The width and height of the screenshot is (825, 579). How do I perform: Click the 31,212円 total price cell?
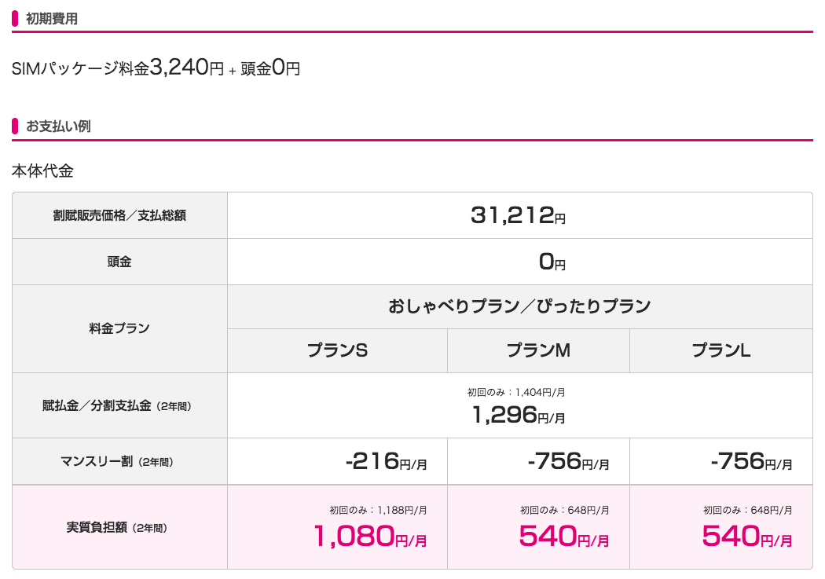coord(520,215)
